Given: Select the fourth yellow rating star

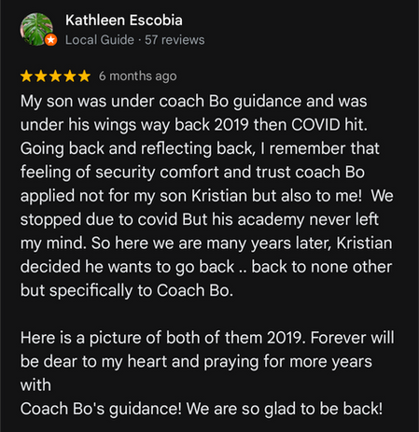Looking at the screenshot, I should (70, 76).
